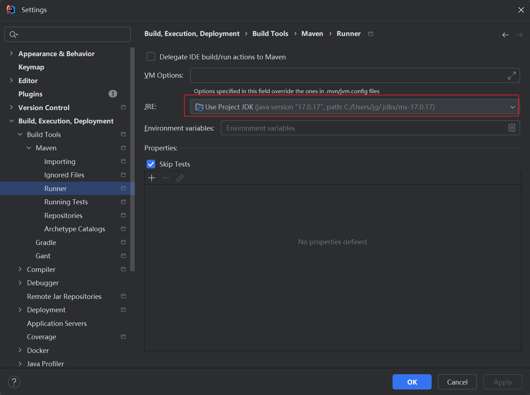Click the project icon beside the Build Tools row

pyautogui.click(x=123, y=134)
